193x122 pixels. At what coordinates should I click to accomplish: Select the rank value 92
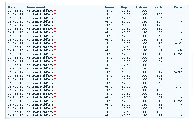(160, 65)
